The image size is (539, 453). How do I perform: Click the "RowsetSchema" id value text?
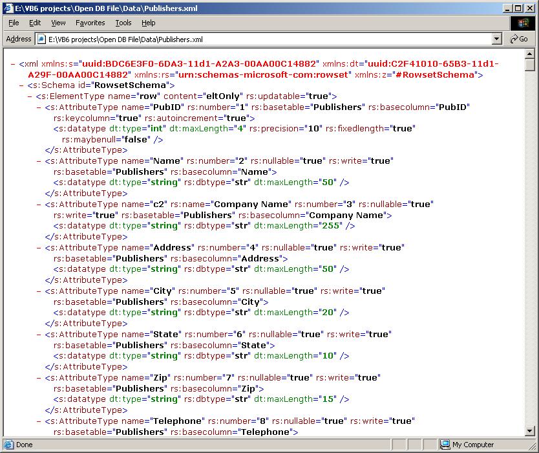130,85
